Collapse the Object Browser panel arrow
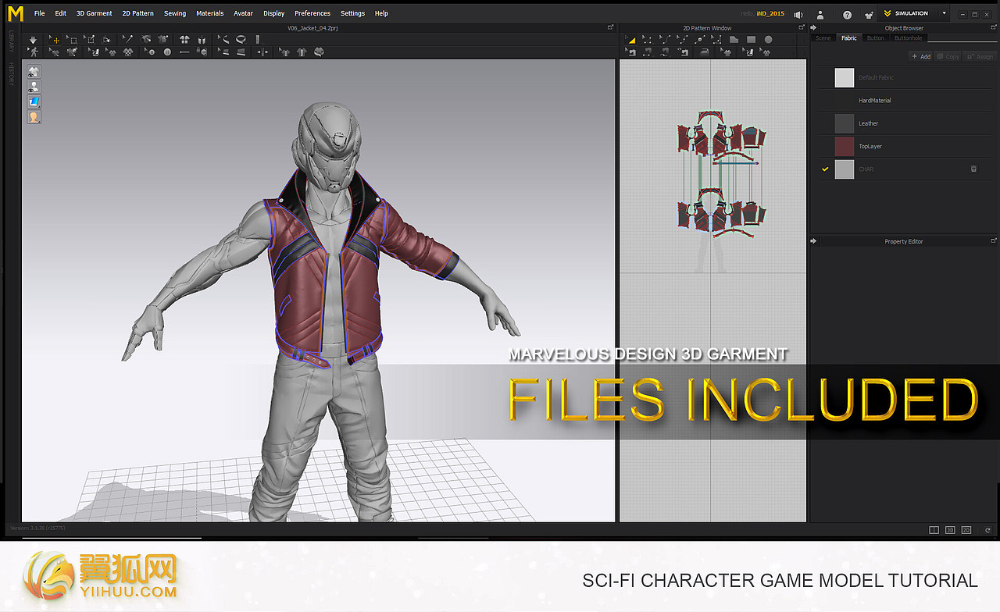The image size is (1000, 612). pos(814,28)
